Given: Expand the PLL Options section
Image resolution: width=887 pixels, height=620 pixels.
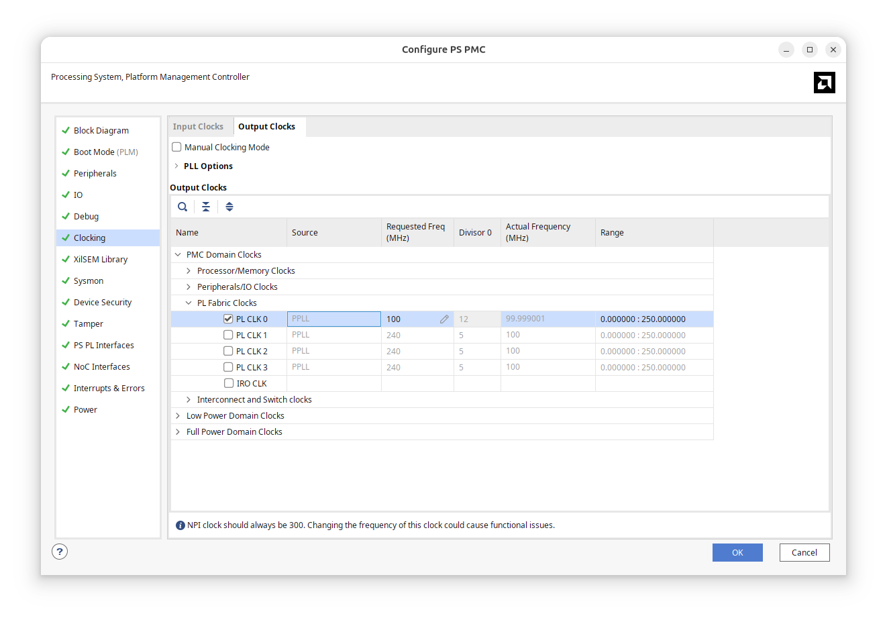Looking at the screenshot, I should tap(176, 166).
